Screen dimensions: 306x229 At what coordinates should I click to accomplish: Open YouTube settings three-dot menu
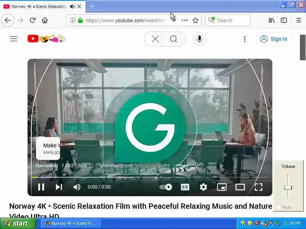coord(244,39)
